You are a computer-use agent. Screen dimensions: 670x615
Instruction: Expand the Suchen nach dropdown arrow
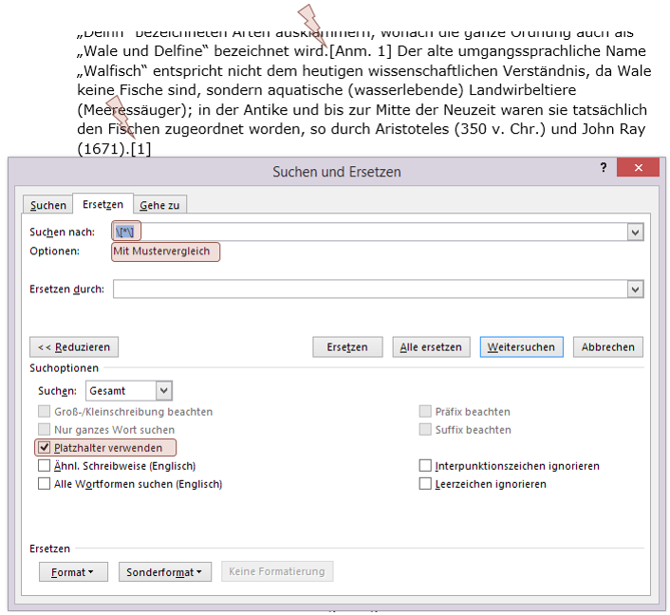(635, 233)
